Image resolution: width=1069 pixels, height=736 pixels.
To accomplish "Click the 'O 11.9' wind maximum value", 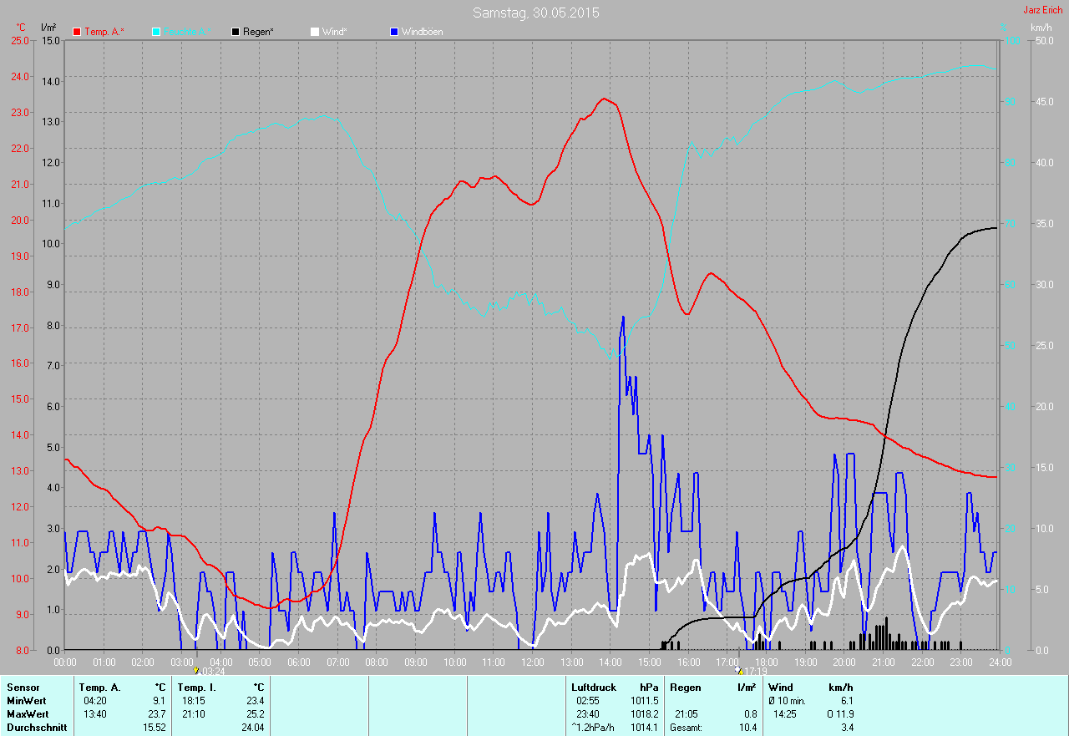I will pyautogui.click(x=840, y=714).
